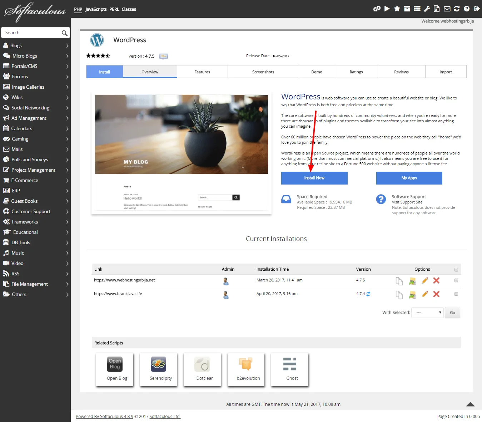Click the play-arrow demos icon in header
This screenshot has width=482, height=422.
pos(387,9)
